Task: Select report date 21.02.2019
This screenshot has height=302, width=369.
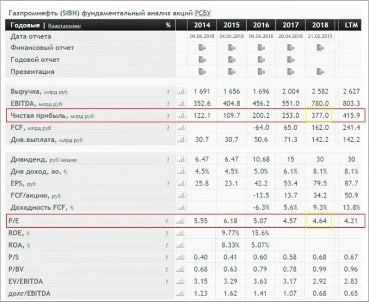Action: (320, 36)
